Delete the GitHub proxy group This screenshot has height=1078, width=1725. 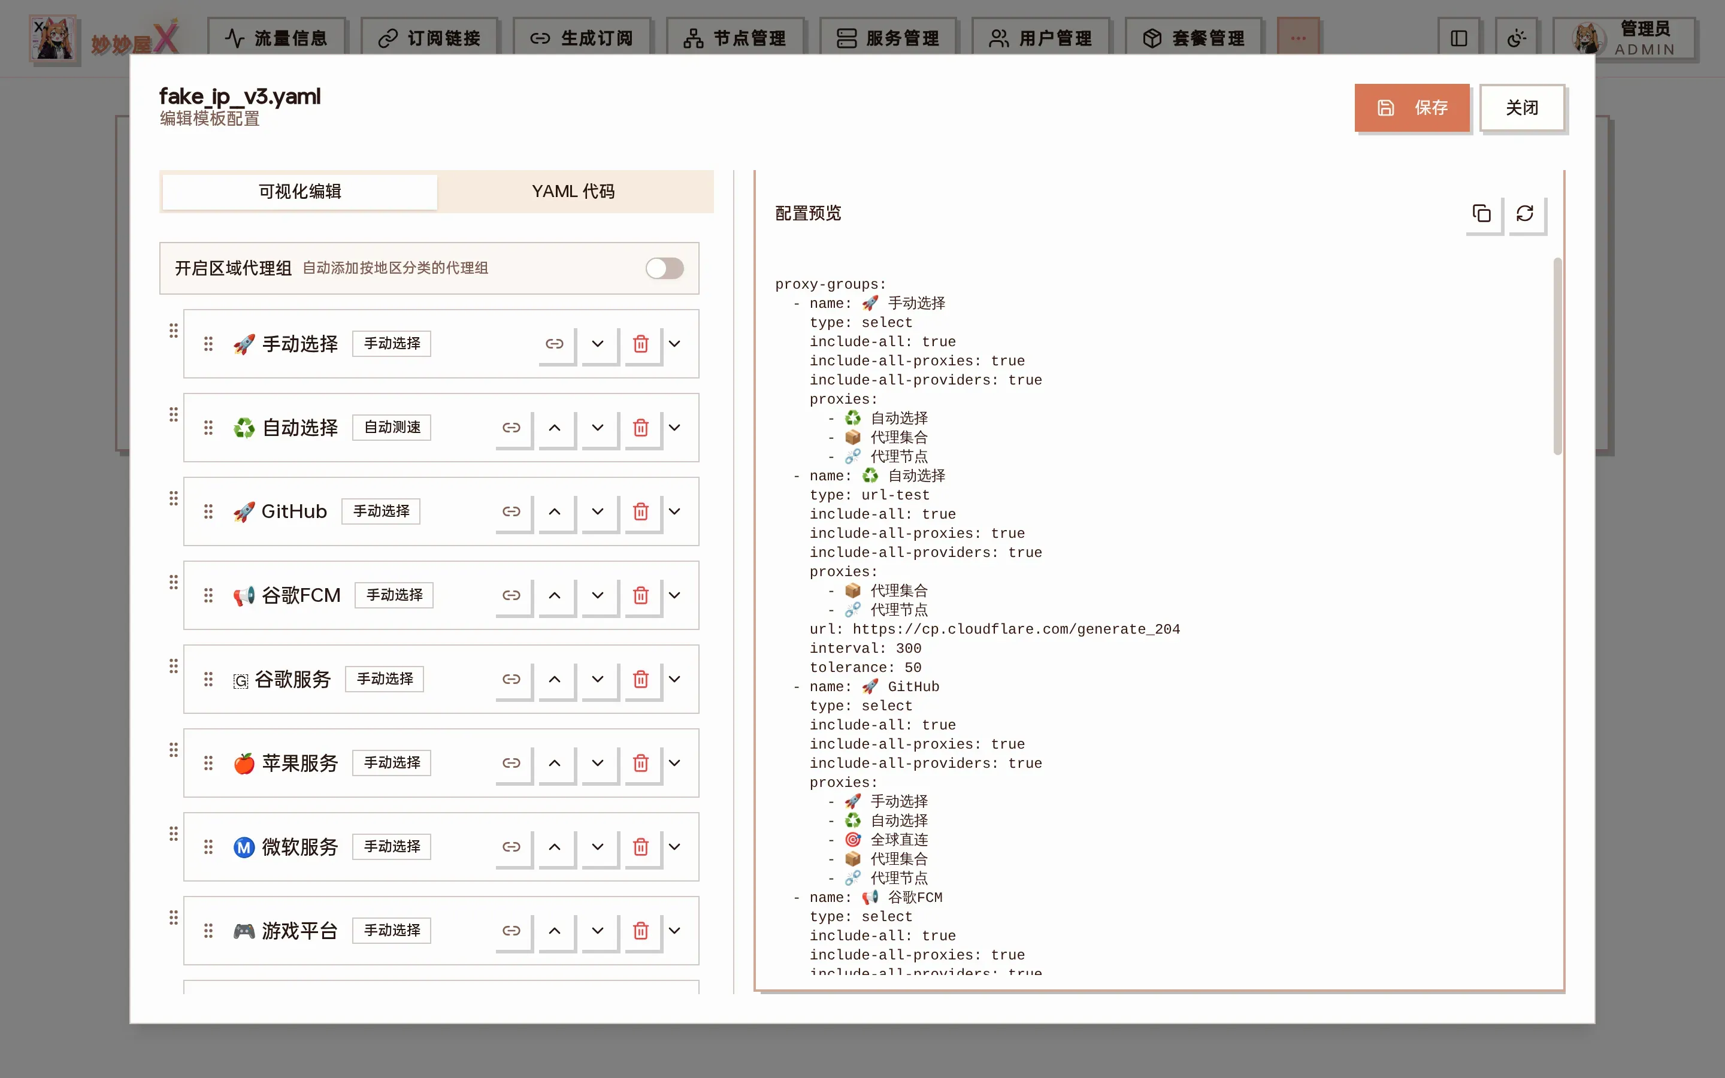(641, 512)
